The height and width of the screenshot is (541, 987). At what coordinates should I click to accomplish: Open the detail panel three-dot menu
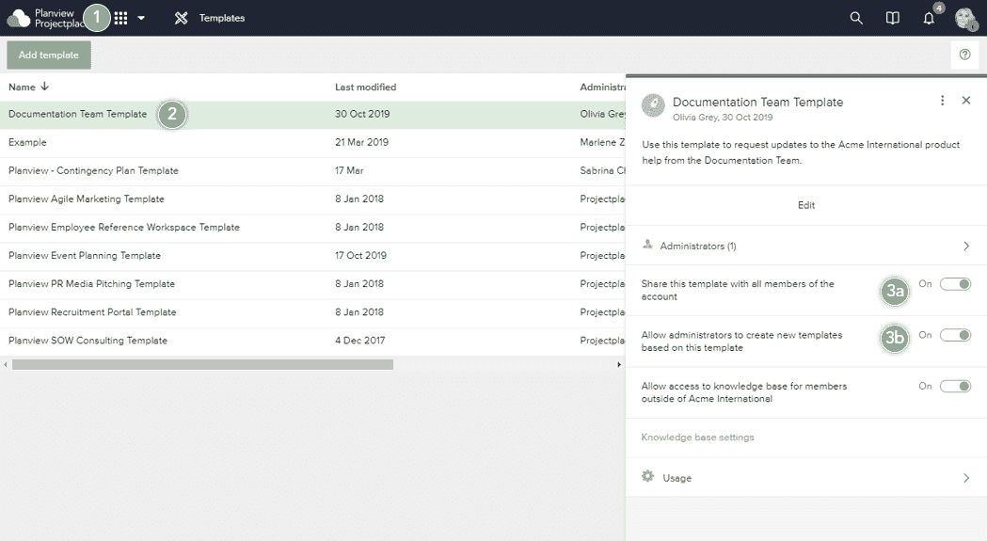click(x=943, y=100)
